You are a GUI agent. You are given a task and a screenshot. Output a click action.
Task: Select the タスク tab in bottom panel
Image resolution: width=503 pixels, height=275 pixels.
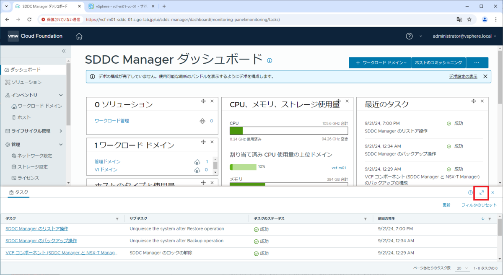[19, 192]
